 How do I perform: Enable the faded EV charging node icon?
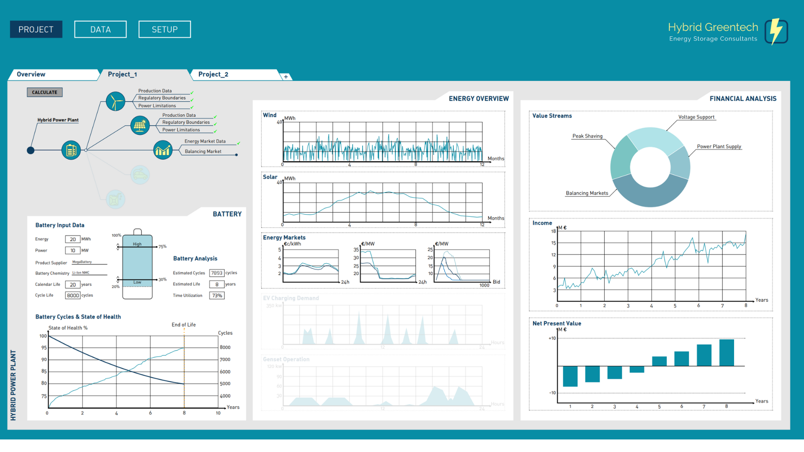140,175
